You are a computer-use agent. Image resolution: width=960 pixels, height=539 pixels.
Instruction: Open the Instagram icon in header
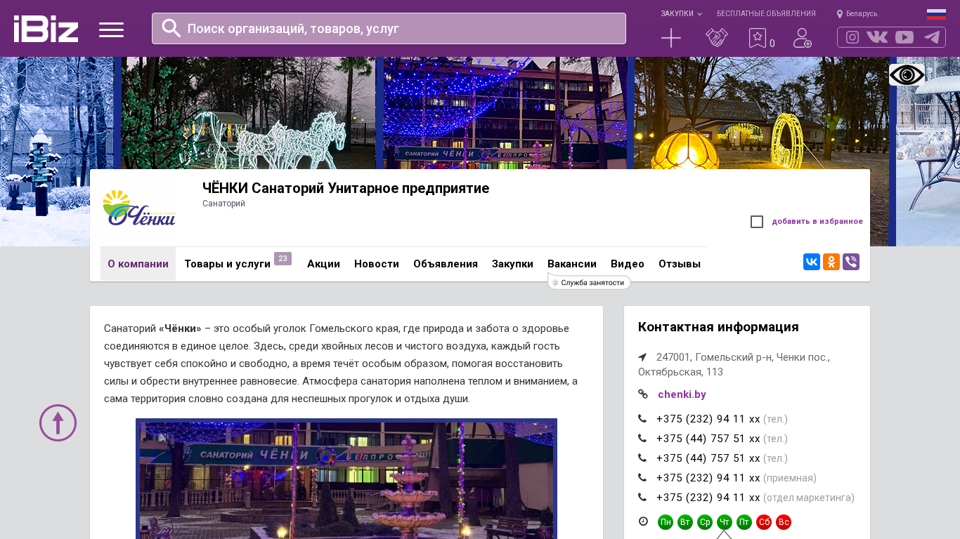click(x=852, y=37)
